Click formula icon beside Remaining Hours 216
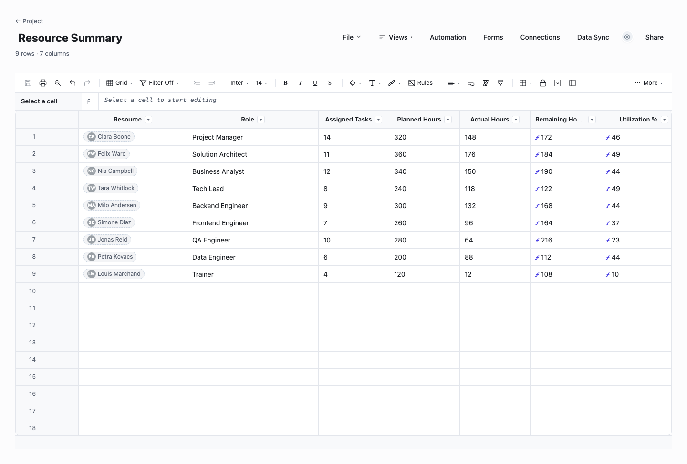 tap(537, 241)
